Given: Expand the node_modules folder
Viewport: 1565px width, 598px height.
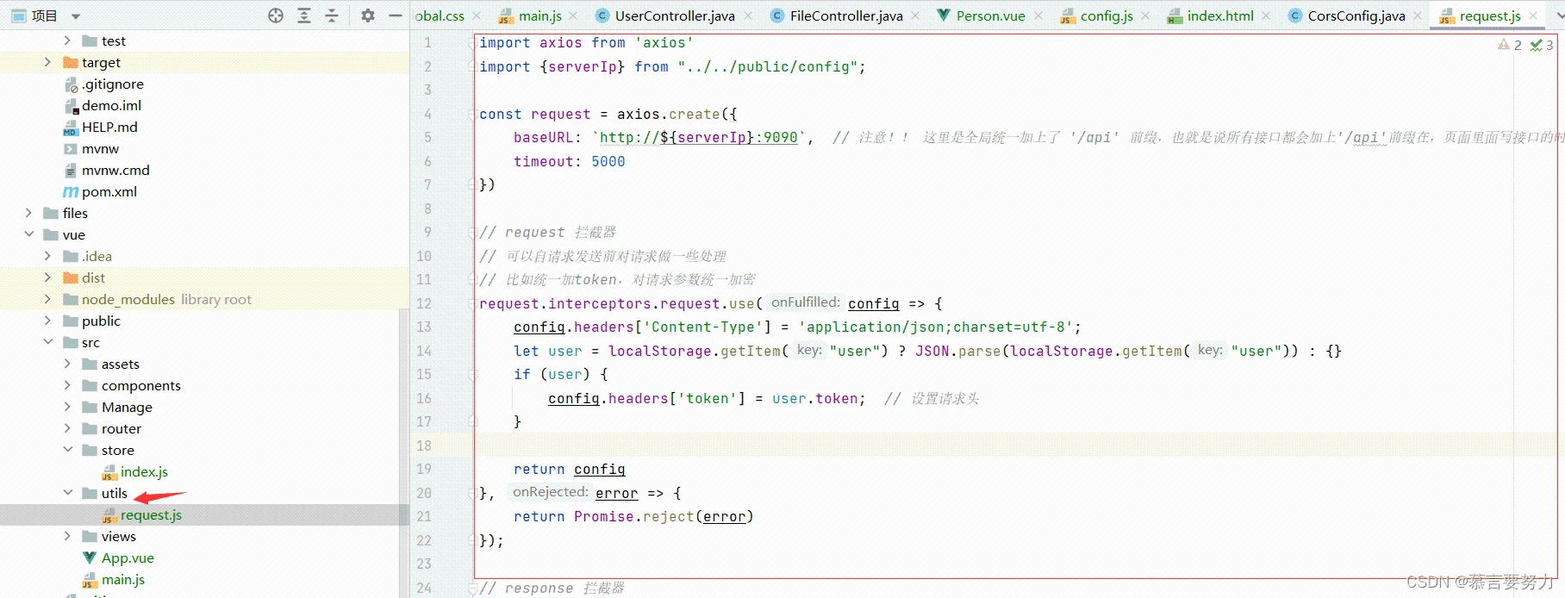Looking at the screenshot, I should coord(47,299).
